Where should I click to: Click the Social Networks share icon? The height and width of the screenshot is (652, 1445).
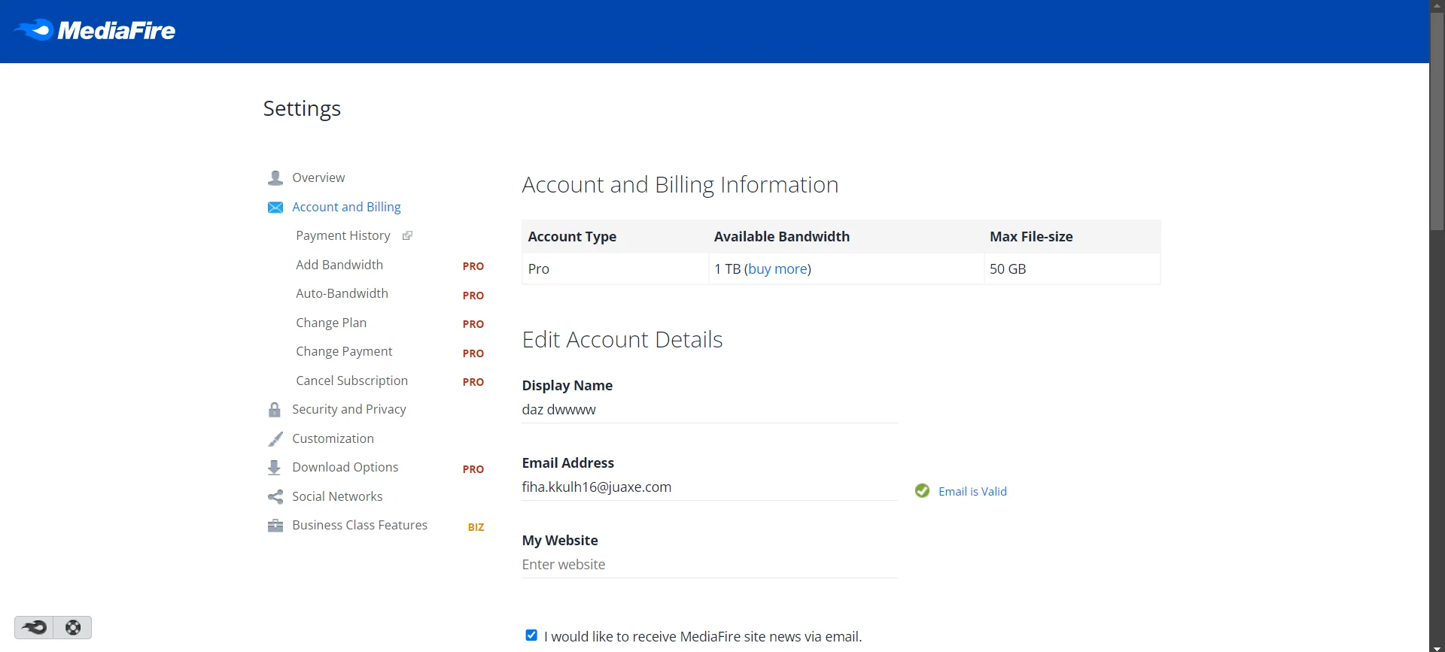(275, 497)
